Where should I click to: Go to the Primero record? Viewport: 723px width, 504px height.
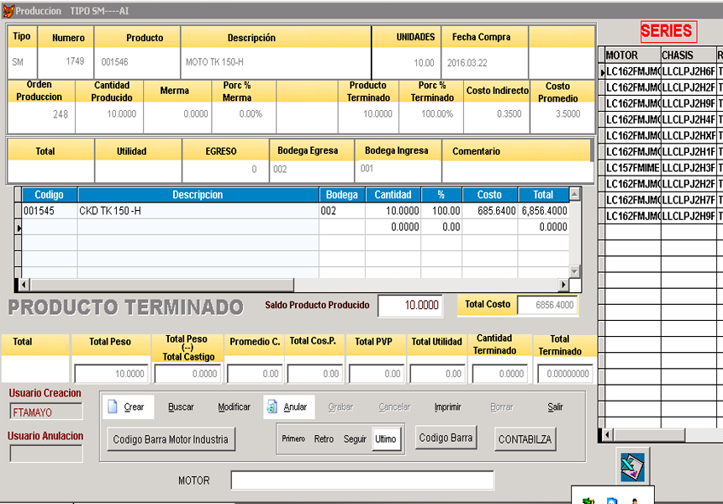(293, 439)
